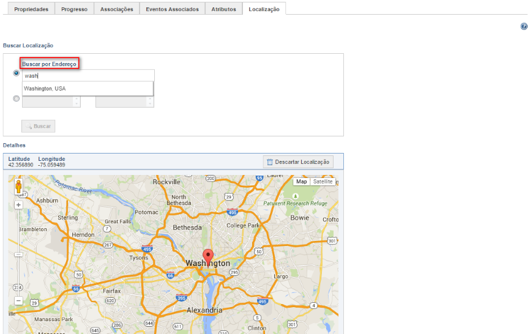Open the Eventos Associados tab
530x334 pixels.
point(173,9)
